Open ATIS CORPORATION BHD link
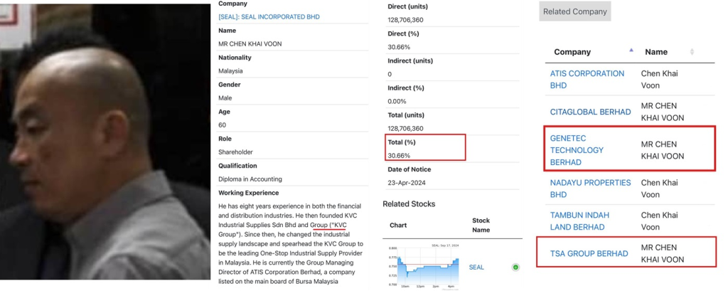 [587, 79]
